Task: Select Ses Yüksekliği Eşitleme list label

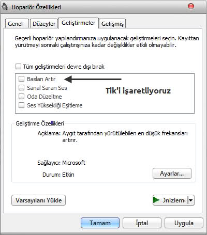Action: pyautogui.click(x=55, y=105)
